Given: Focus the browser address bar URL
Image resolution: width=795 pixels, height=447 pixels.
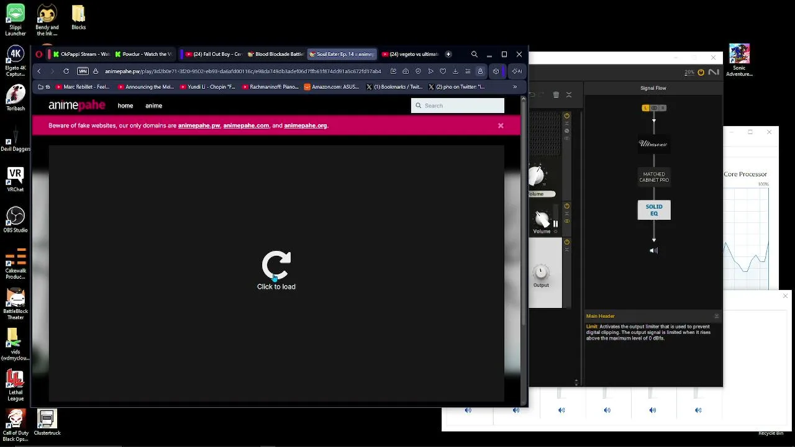Looking at the screenshot, I should (x=243, y=71).
